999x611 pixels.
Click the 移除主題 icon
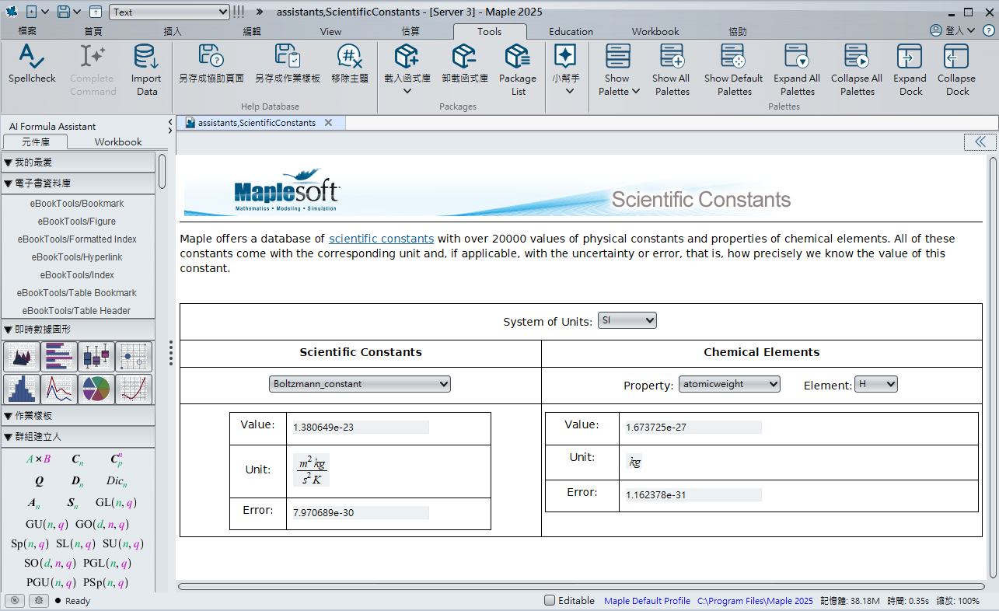350,56
